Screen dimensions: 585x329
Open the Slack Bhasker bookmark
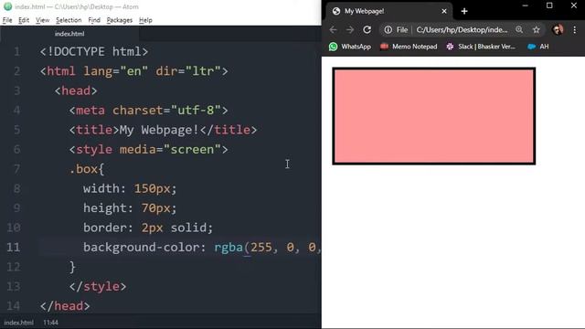(x=481, y=47)
